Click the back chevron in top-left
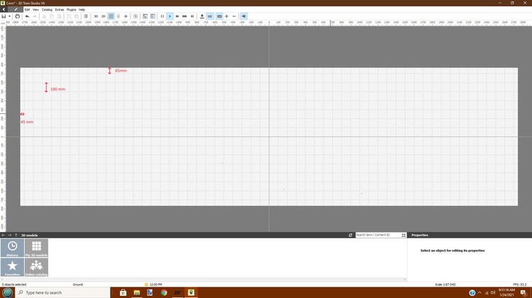This screenshot has height=298, width=532. (x=4, y=9)
